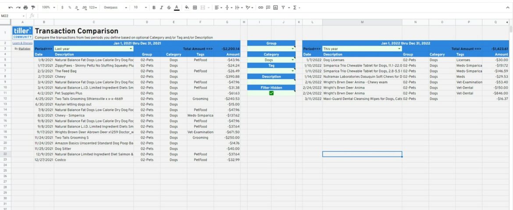Image resolution: width=513 pixels, height=210 pixels.
Task: Select the -$1,423.61 total amount cell
Action: point(495,49)
